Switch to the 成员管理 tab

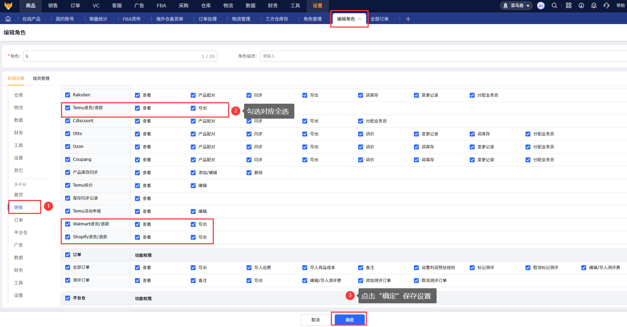click(41, 79)
